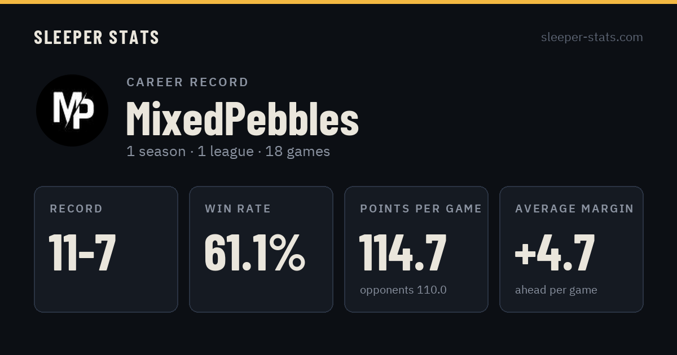Select the Win Rate card

(x=261, y=249)
